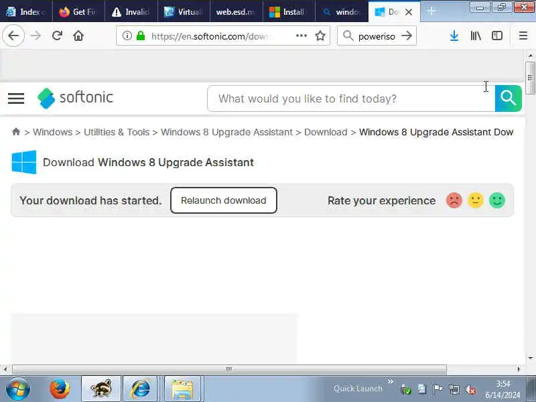Launch Firefox from the taskbar

[60, 389]
